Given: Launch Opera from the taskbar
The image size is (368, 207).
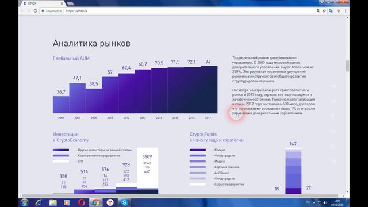Looking at the screenshot, I should [82, 202].
